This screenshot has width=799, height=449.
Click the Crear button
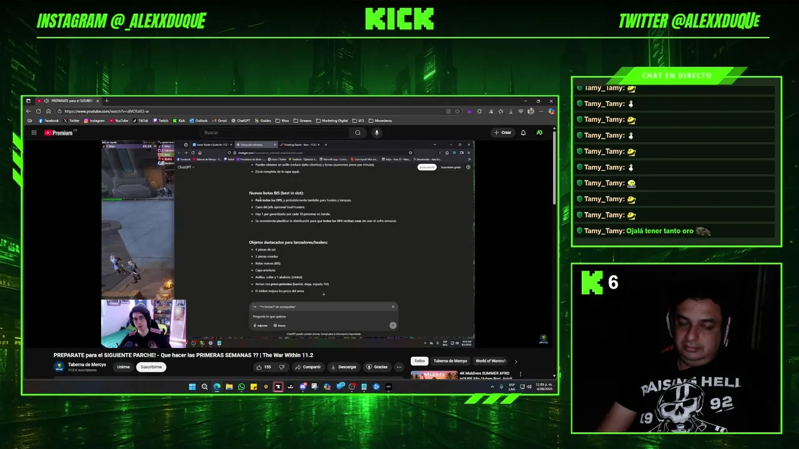coord(502,132)
